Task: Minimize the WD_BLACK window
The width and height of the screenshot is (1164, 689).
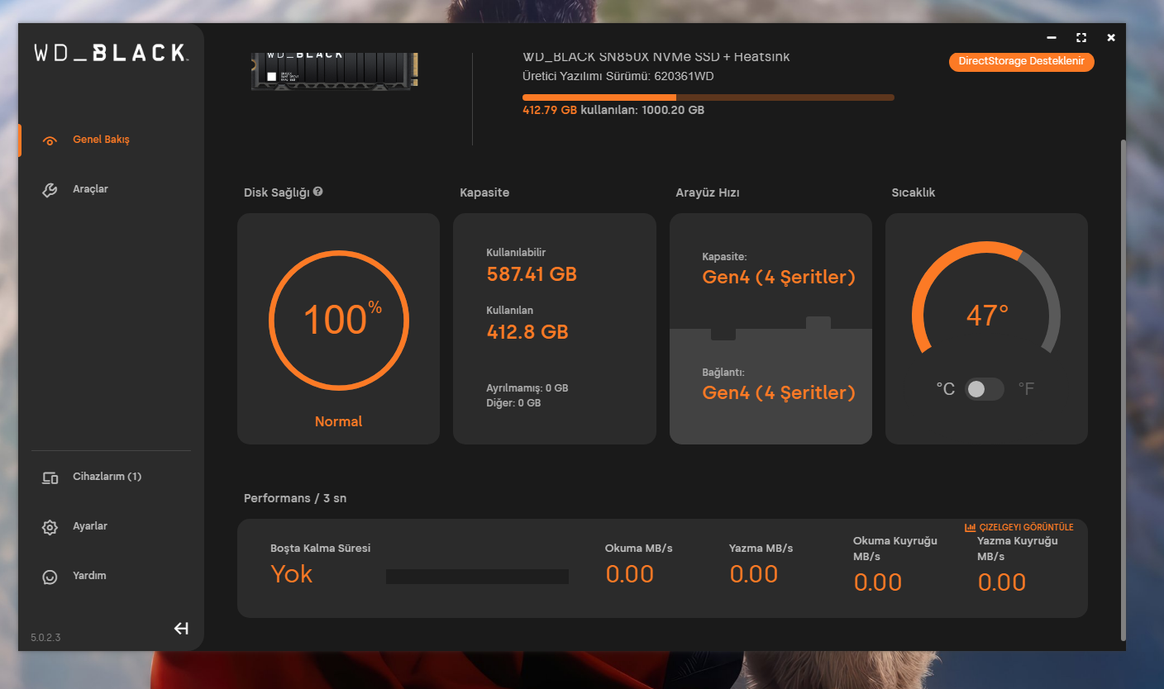Action: point(1052,38)
